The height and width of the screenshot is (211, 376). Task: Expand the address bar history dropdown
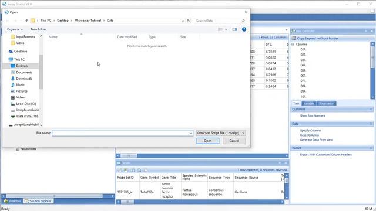coord(183,21)
